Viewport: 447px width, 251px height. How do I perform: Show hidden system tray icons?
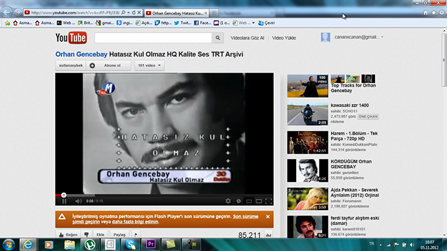coord(381,244)
